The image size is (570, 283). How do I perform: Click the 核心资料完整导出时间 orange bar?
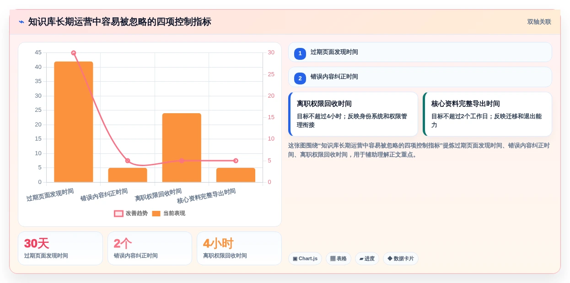click(236, 175)
